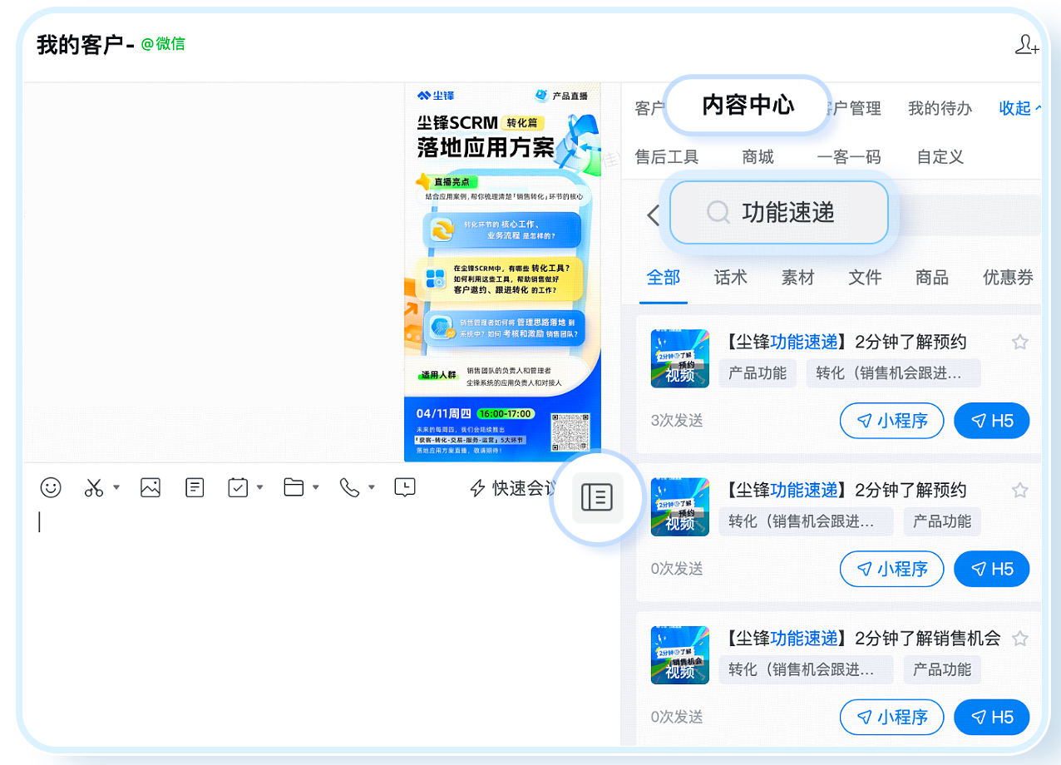This screenshot has height=765, width=1061.
Task: Open the 内容中心 tab
Action: 748,105
